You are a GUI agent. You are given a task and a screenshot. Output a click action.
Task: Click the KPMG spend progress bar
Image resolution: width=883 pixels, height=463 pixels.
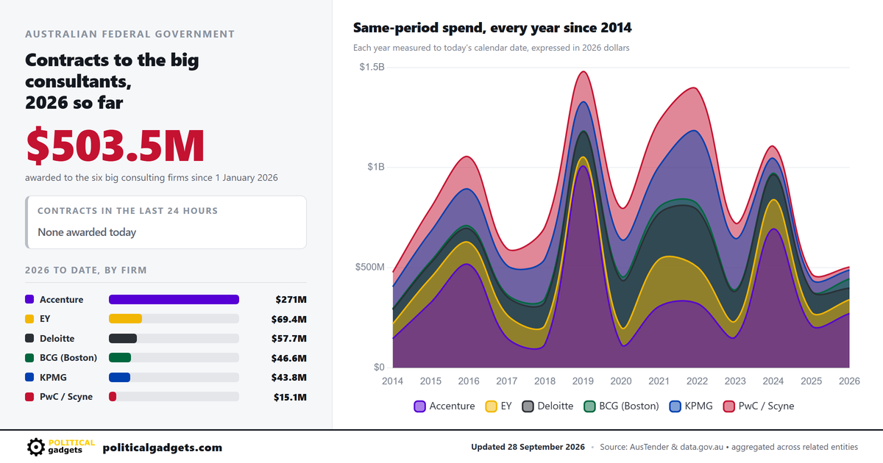pyautogui.click(x=174, y=377)
